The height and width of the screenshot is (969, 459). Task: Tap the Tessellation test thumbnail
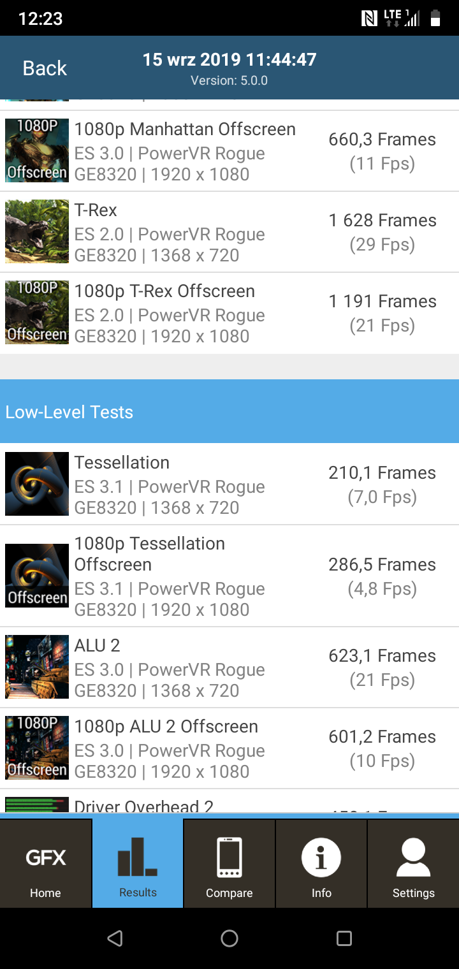tap(37, 484)
